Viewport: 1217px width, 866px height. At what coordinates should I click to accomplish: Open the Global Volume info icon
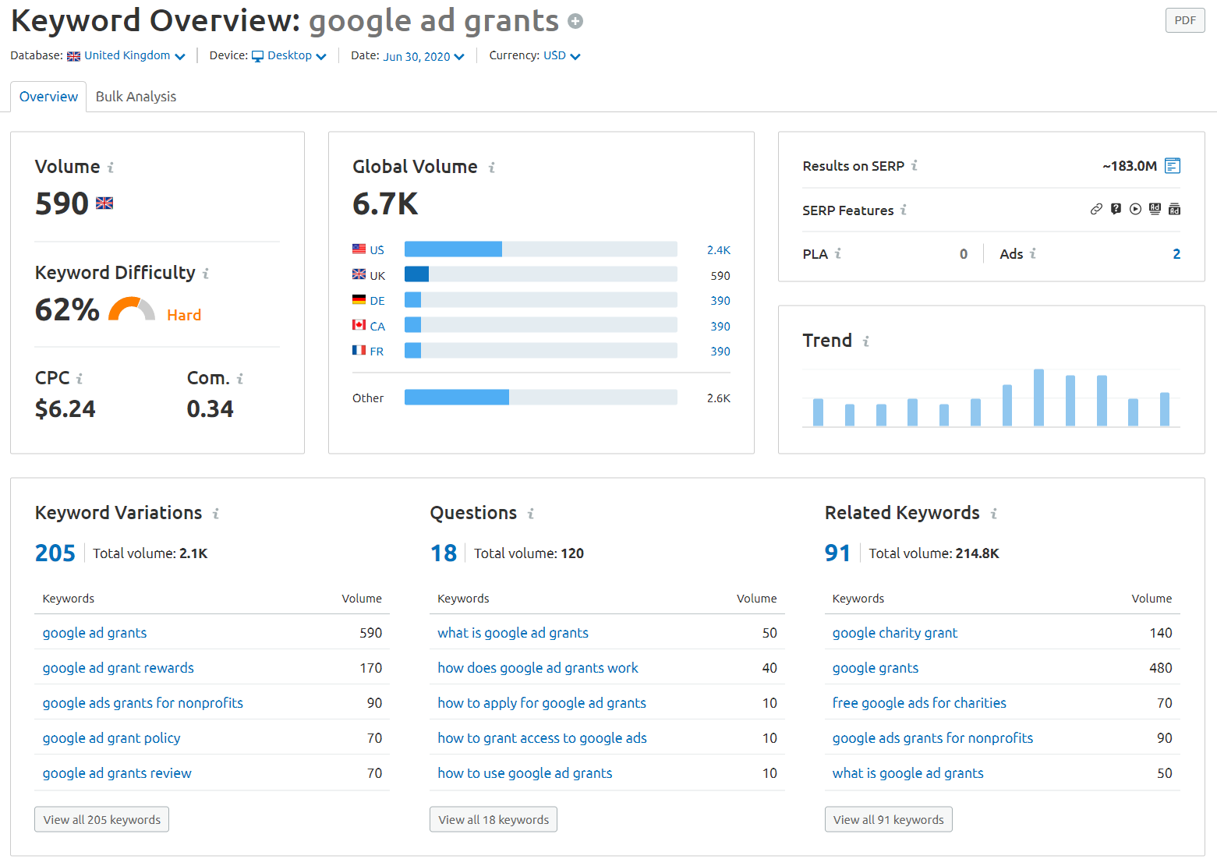click(x=492, y=168)
